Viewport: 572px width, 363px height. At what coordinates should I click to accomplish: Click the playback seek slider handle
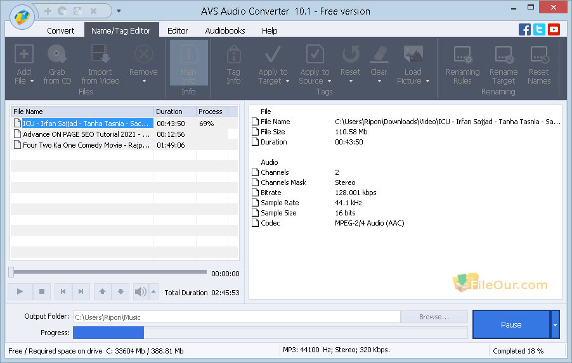11,272
